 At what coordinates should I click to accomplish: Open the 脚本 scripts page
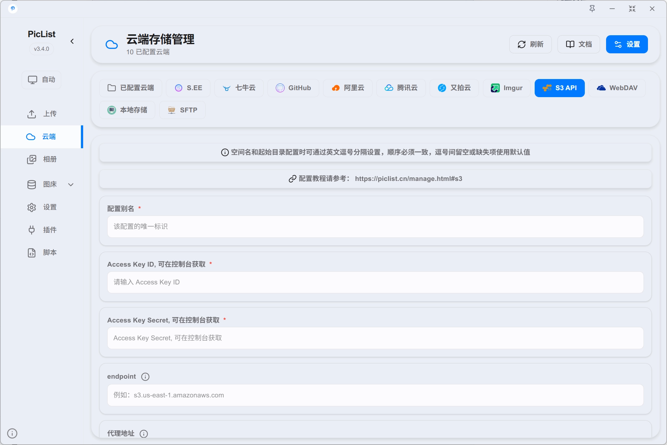click(42, 253)
